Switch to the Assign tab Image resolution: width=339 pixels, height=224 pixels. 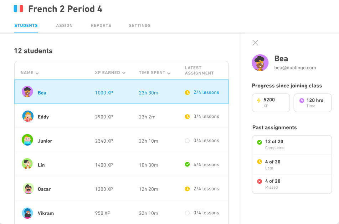coord(64,26)
